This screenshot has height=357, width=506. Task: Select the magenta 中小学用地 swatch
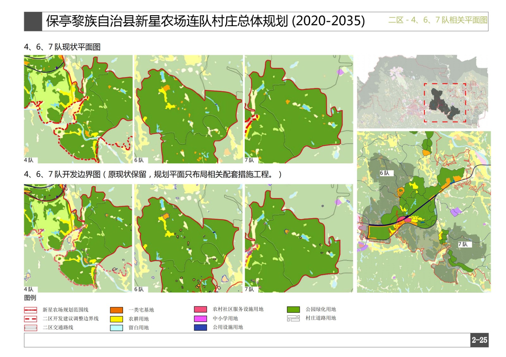tap(201, 318)
